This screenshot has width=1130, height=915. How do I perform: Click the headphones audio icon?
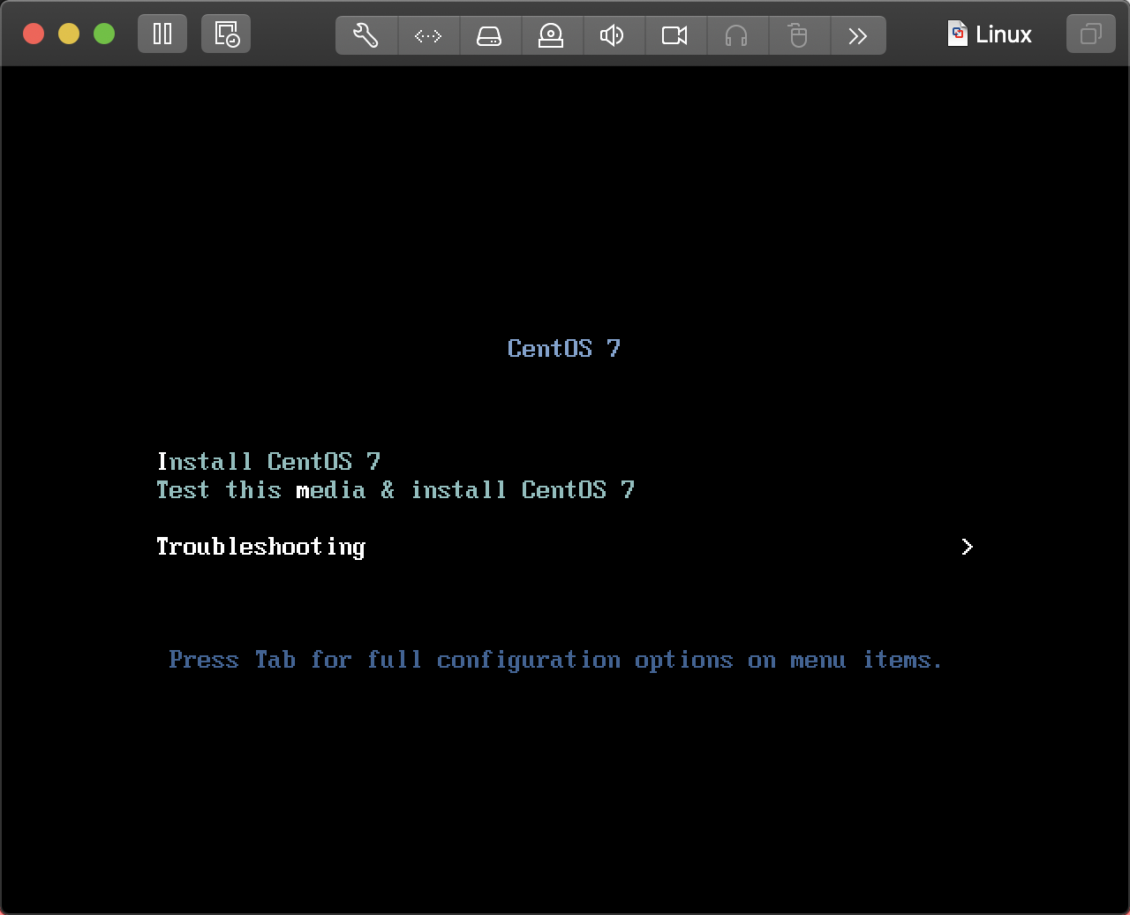[736, 35]
